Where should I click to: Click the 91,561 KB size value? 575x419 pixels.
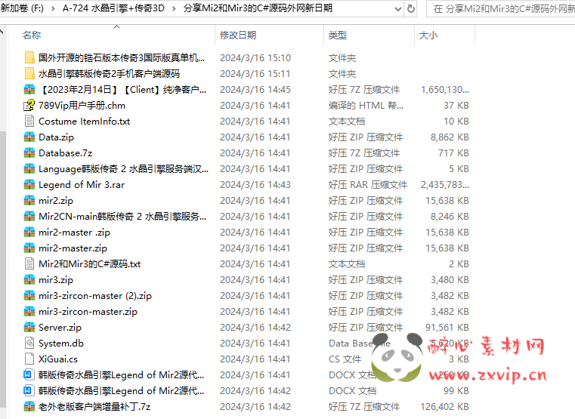[447, 328]
